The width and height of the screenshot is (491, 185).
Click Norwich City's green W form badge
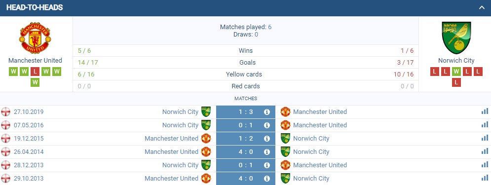pos(456,72)
